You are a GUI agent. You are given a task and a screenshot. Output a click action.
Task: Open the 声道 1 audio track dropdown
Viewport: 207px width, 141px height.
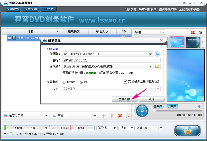(x=95, y=116)
